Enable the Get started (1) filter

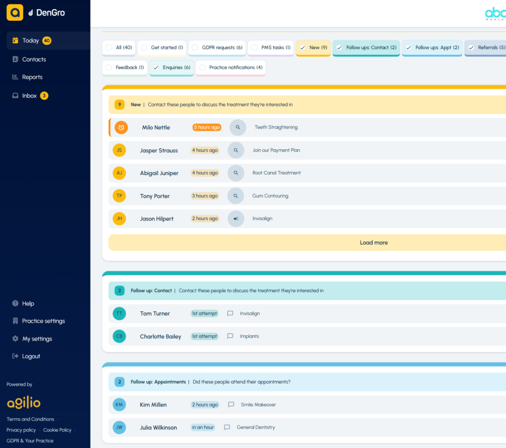[x=162, y=48]
